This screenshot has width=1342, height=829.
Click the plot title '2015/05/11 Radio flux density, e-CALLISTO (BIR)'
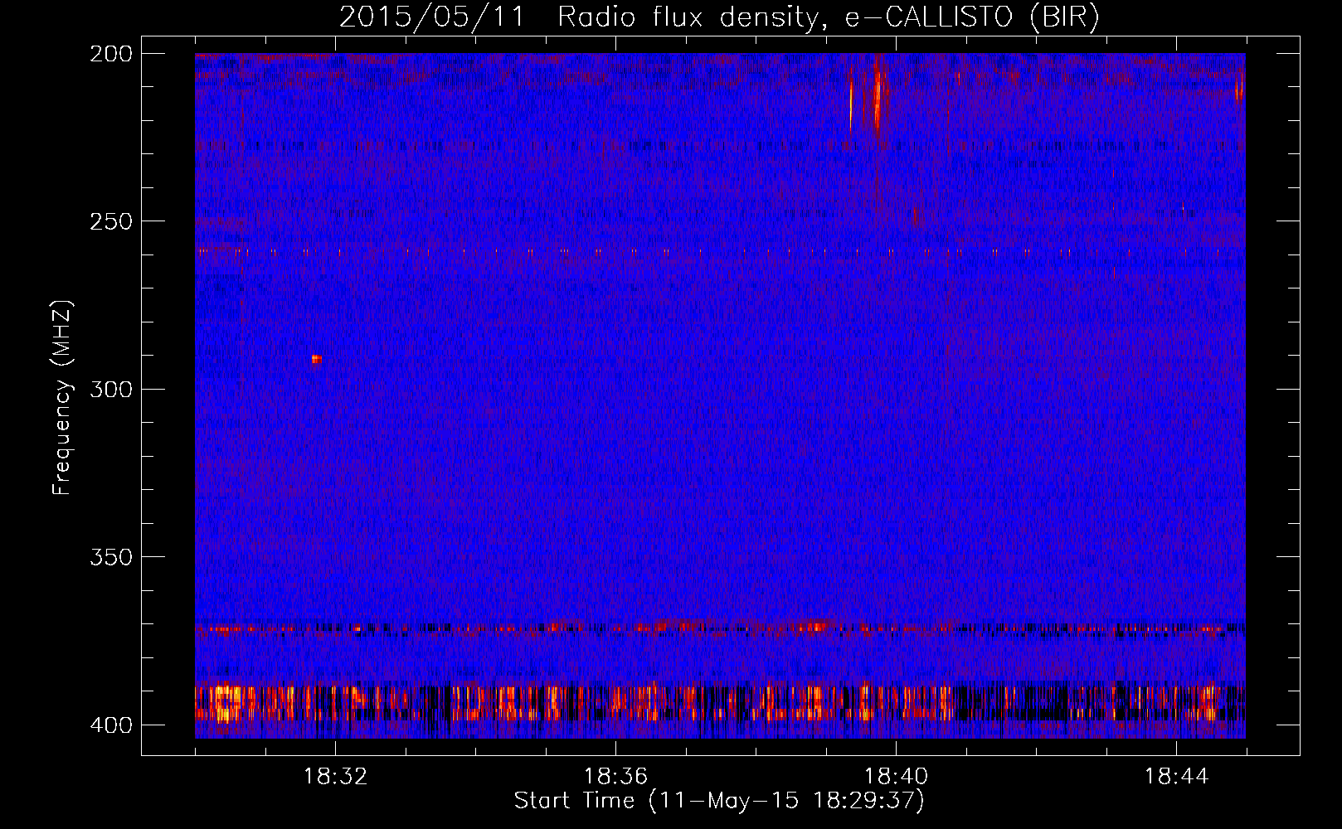coord(719,17)
